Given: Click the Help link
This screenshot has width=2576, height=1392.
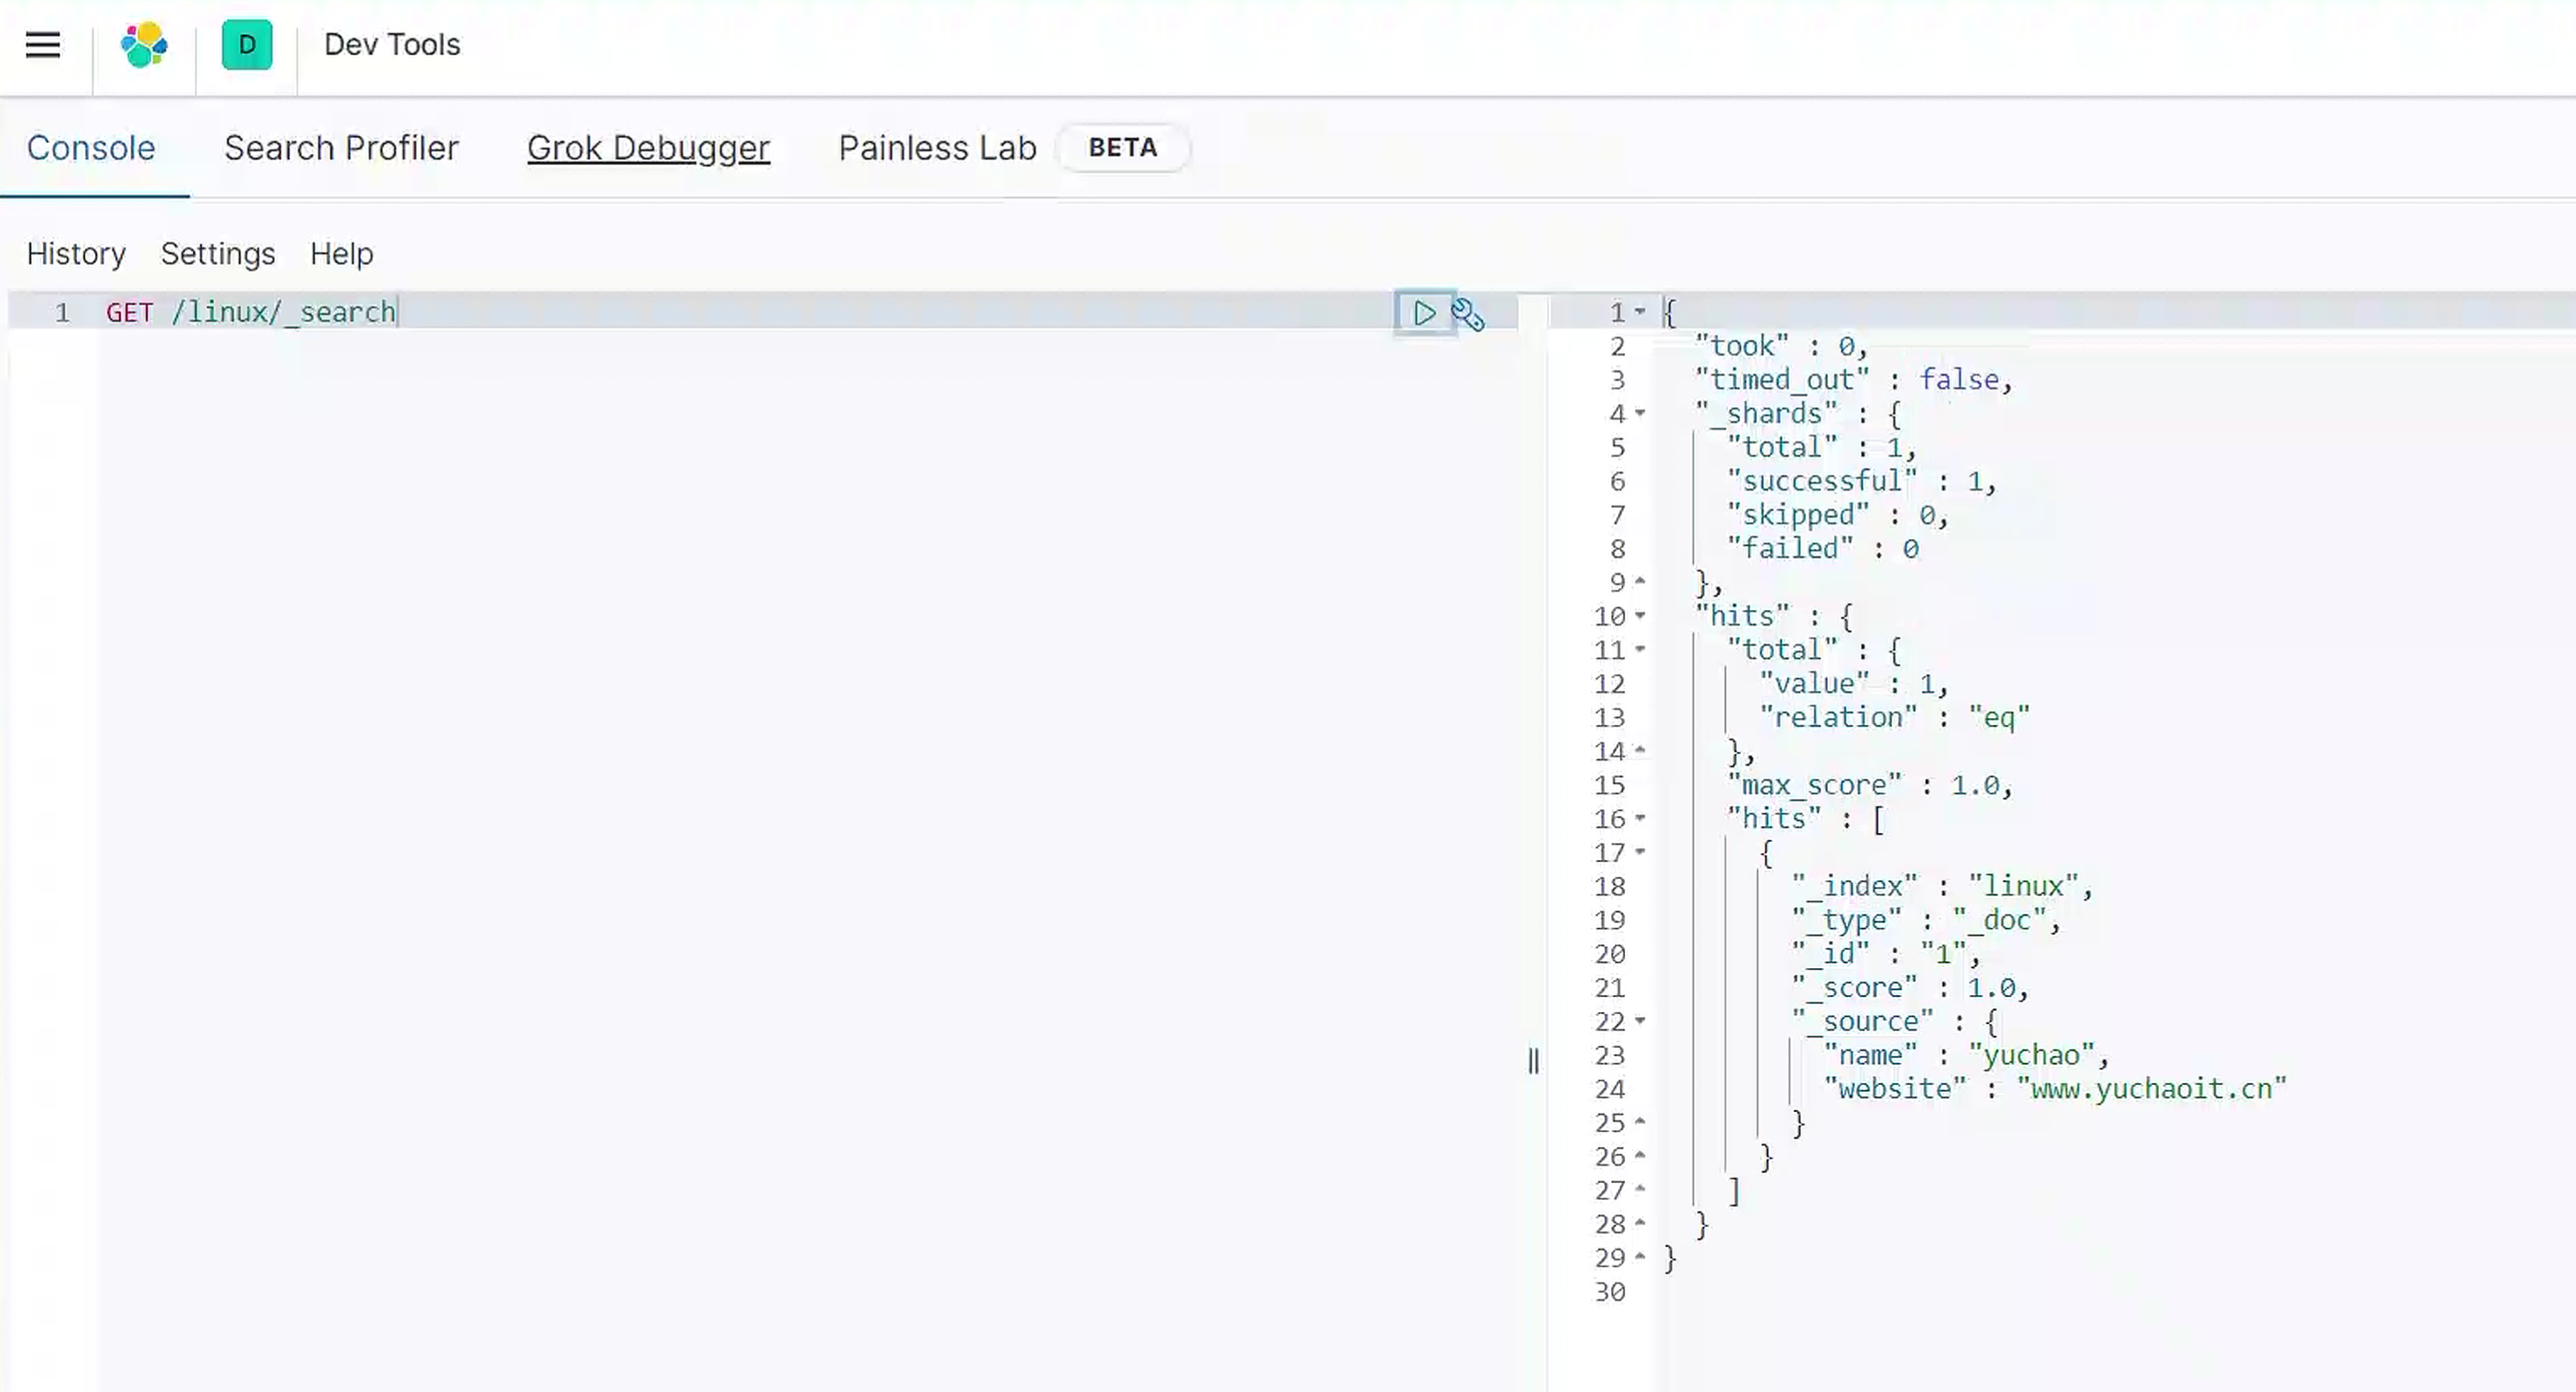Looking at the screenshot, I should tap(341, 254).
